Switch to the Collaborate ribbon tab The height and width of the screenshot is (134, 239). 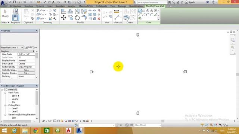pos(101,6)
